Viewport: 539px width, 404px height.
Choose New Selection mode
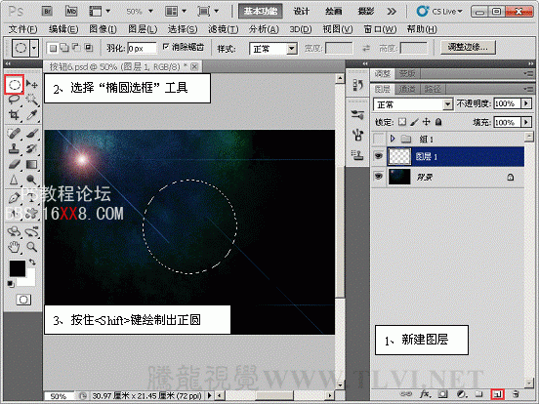coord(53,48)
